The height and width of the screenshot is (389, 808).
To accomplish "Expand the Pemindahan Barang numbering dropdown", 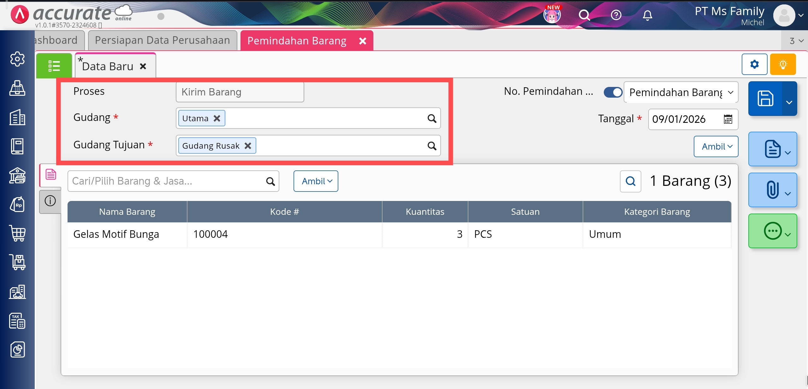I will point(681,92).
